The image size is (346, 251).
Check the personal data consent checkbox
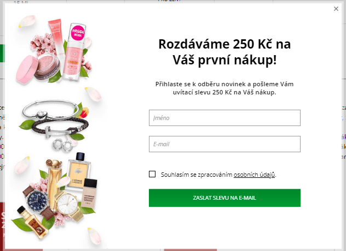tap(152, 174)
